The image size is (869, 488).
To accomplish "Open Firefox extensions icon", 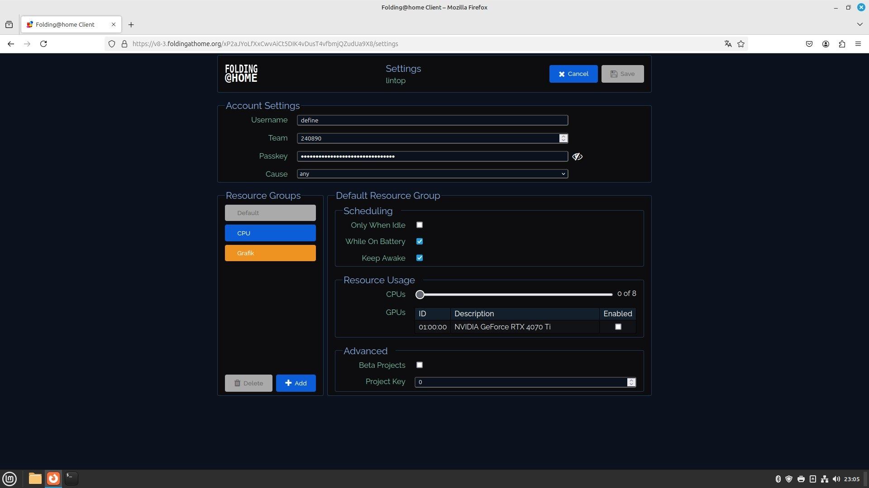I will pyautogui.click(x=842, y=44).
